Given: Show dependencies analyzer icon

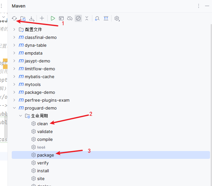Looking at the screenshot, I should click(x=97, y=18).
